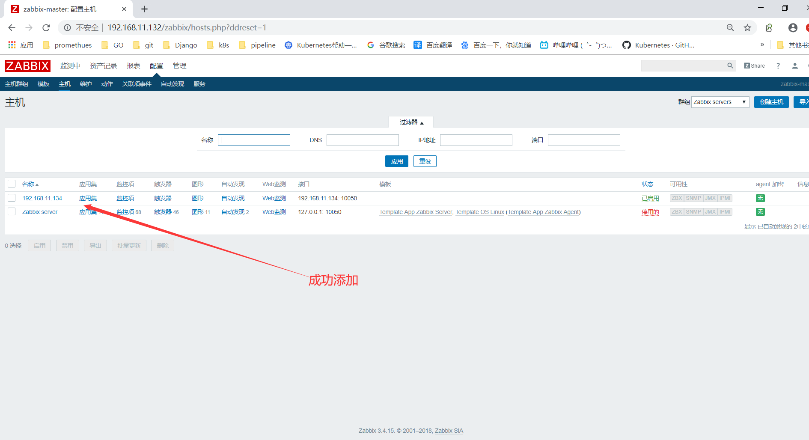
Task: Sort hosts by 状态 column
Action: coord(647,184)
